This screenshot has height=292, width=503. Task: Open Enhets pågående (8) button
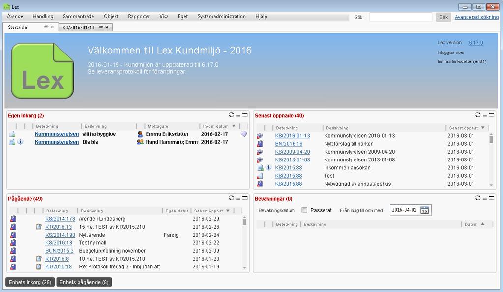pyautogui.click(x=84, y=282)
